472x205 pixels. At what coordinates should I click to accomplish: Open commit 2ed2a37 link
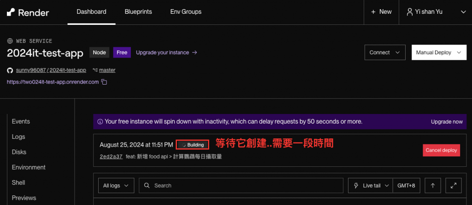111,157
